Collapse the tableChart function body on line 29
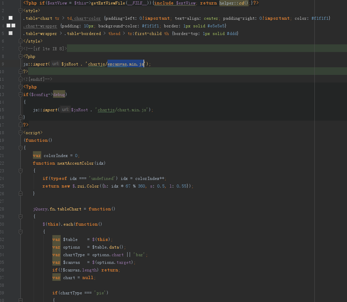This screenshot has height=302, width=347. coord(21,216)
